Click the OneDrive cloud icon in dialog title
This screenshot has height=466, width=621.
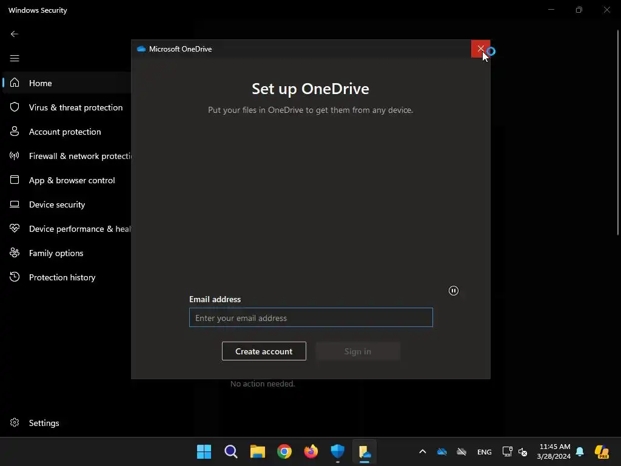[141, 49]
